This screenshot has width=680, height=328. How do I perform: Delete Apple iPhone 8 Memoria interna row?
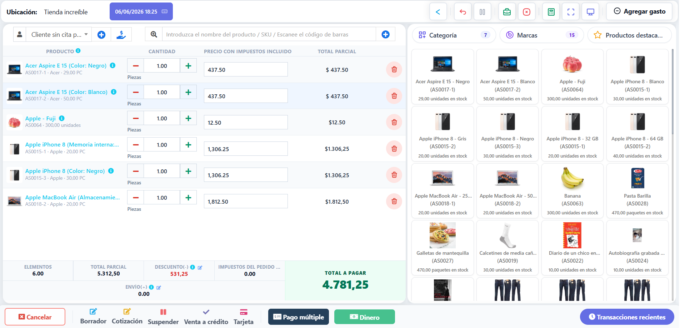click(394, 149)
